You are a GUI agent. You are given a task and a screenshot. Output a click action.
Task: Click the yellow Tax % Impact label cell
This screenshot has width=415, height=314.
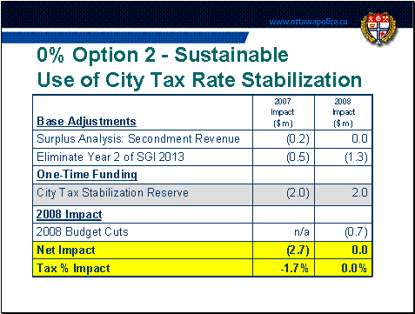pyautogui.click(x=143, y=268)
